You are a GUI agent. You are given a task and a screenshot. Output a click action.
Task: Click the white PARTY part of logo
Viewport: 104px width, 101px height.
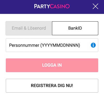coord(42,6)
